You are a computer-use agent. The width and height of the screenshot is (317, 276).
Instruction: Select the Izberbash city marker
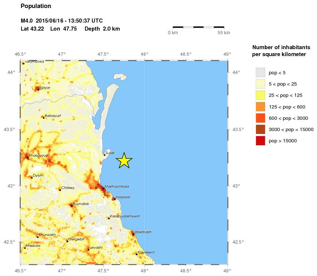(133, 234)
